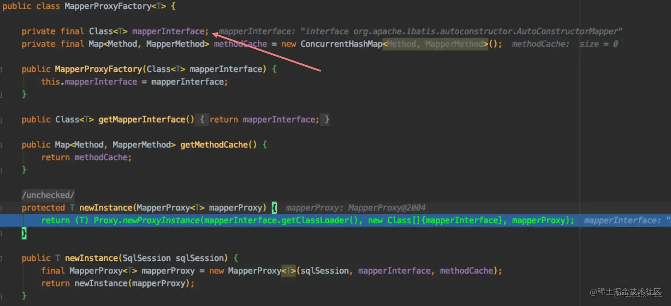The width and height of the screenshot is (671, 306).
Task: Click the sqlSession argument in the MapperProxy constructor
Action: [x=325, y=271]
